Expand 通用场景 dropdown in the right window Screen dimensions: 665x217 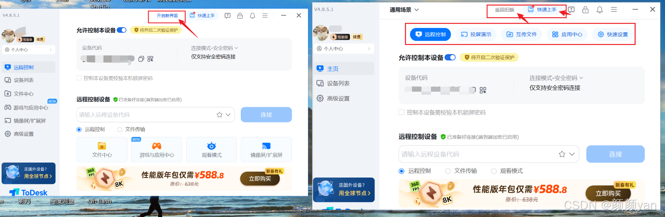[404, 9]
